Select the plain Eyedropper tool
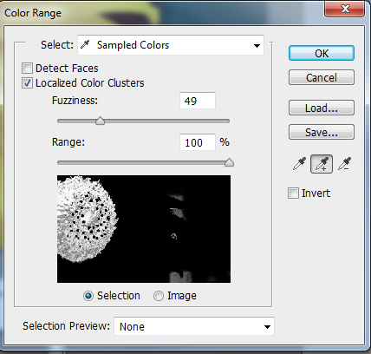 [x=299, y=164]
